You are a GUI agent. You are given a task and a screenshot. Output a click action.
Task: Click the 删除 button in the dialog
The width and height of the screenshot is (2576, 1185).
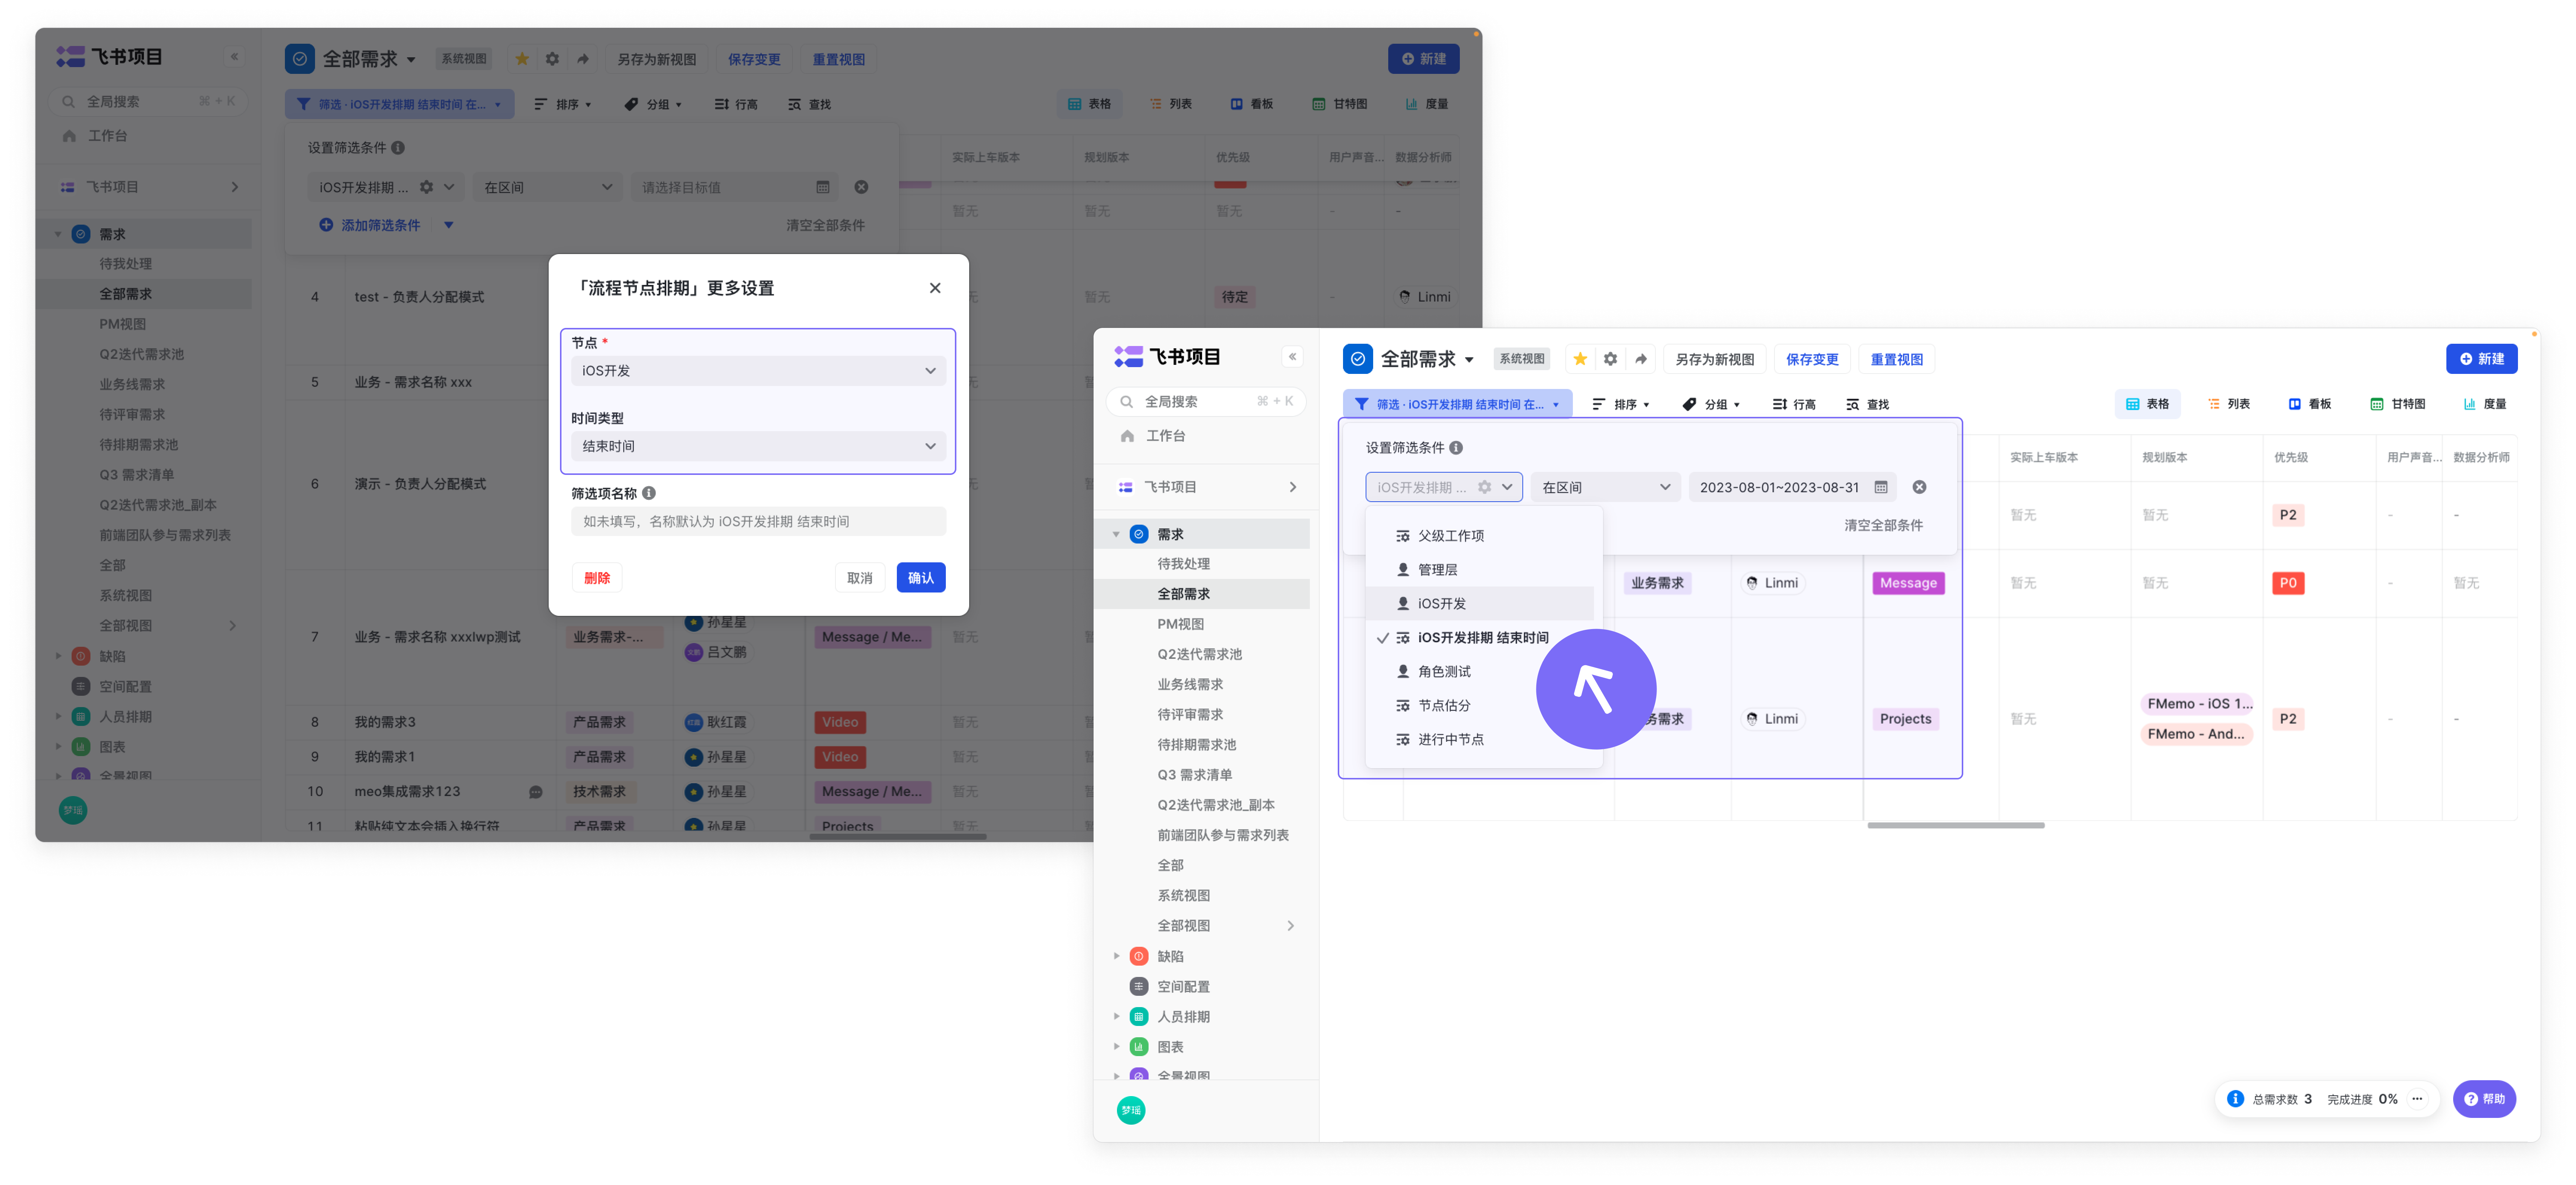pyautogui.click(x=597, y=578)
